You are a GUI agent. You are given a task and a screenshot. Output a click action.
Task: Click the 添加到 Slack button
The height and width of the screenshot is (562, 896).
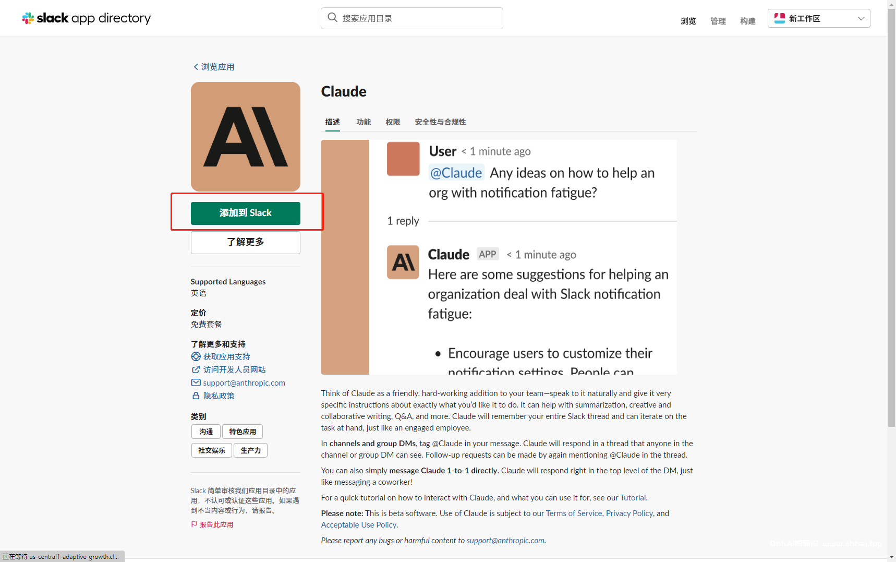coord(246,213)
